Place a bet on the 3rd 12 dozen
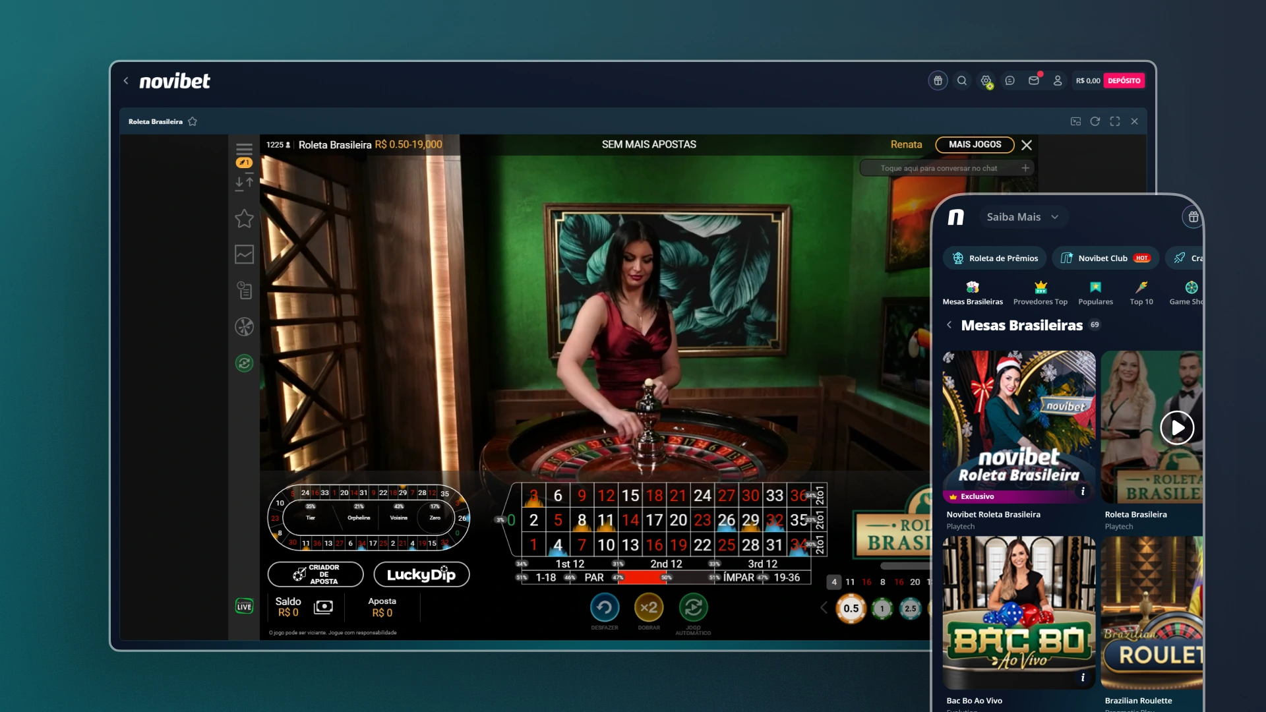 (x=762, y=564)
